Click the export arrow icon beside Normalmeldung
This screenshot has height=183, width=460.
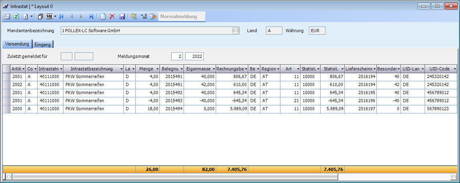(x=153, y=16)
